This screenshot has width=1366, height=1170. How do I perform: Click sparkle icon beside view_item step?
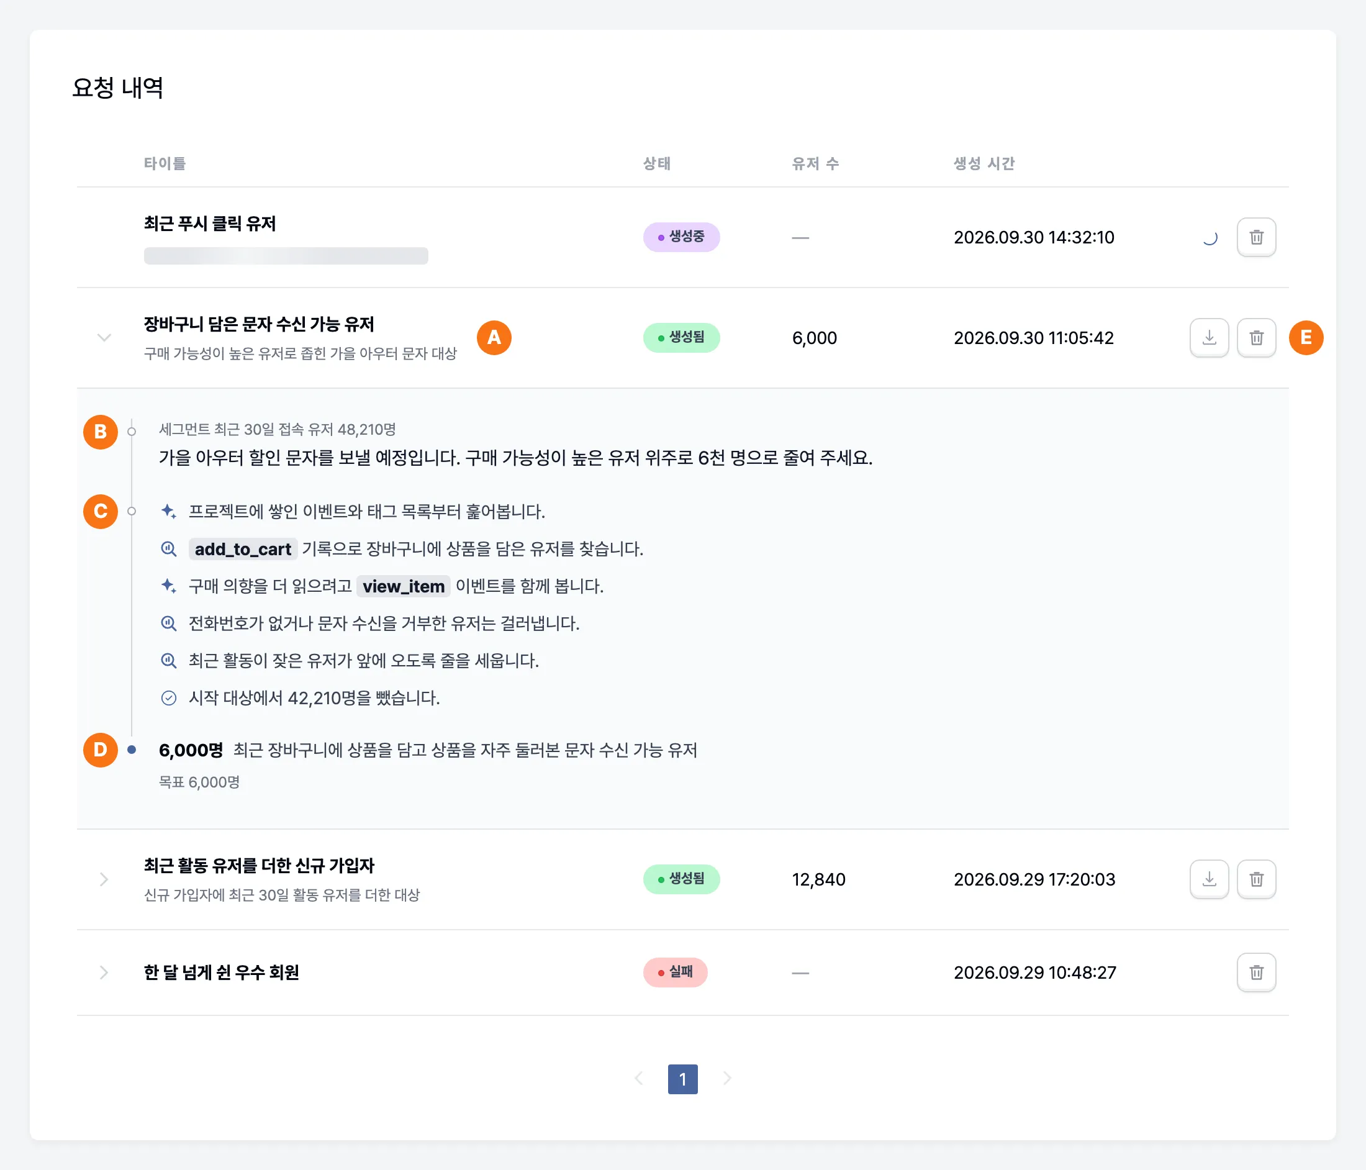[169, 586]
